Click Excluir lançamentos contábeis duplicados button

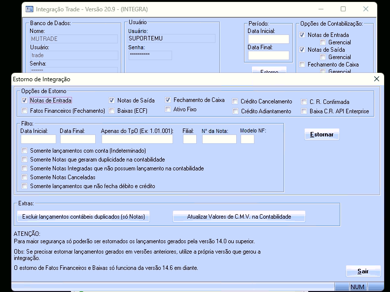[83, 217]
